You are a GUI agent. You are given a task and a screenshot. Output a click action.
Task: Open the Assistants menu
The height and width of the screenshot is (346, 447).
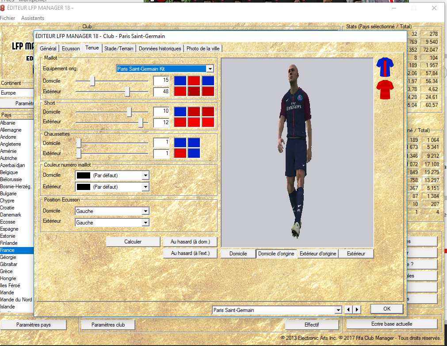pyautogui.click(x=33, y=18)
